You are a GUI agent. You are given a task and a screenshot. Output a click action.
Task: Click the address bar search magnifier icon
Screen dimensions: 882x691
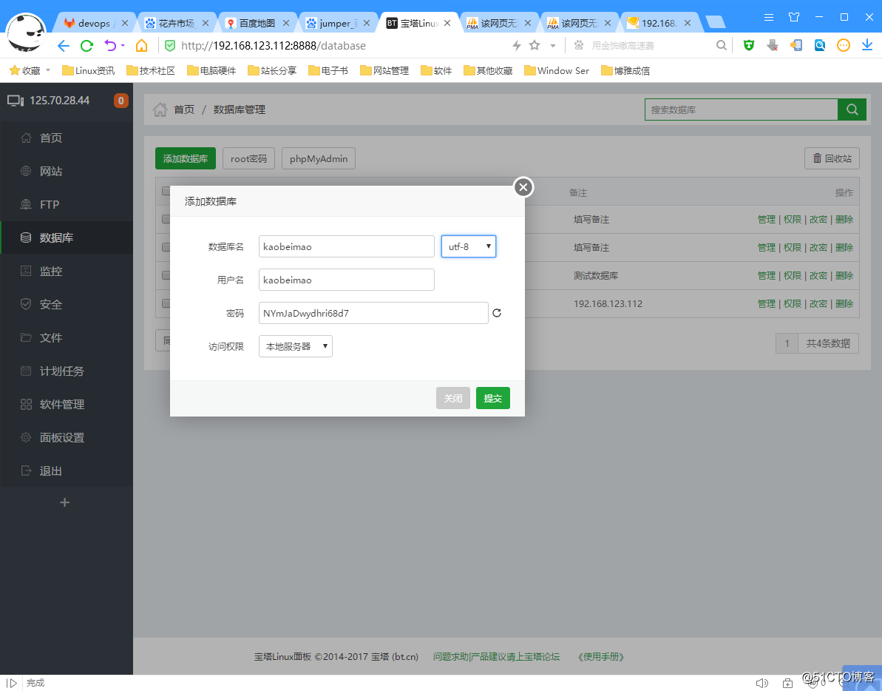721,45
